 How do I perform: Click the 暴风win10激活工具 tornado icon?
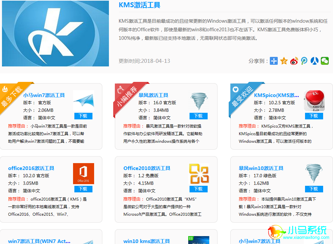(314, 174)
